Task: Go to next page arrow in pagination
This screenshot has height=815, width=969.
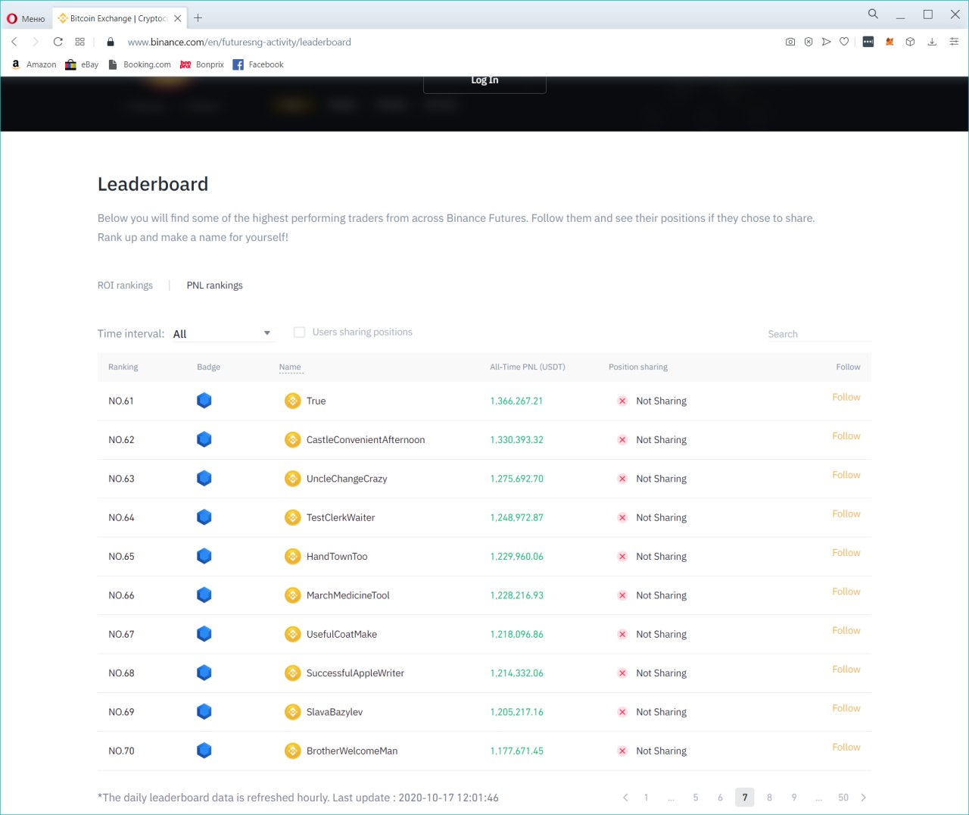Action: (864, 798)
